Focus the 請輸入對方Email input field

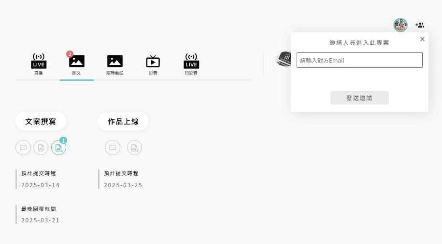click(x=359, y=60)
